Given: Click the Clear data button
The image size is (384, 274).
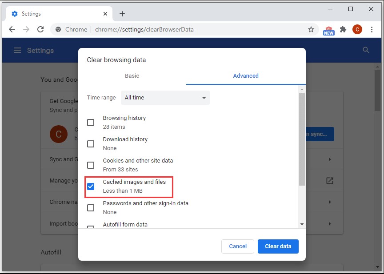Looking at the screenshot, I should click(278, 246).
